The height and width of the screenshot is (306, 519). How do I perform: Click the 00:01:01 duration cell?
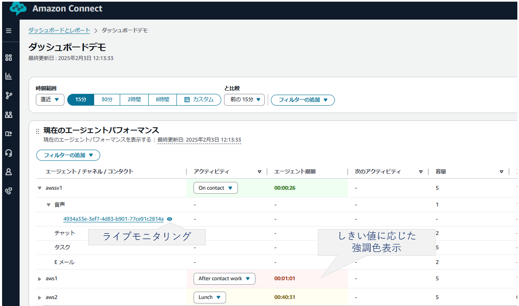coord(285,279)
